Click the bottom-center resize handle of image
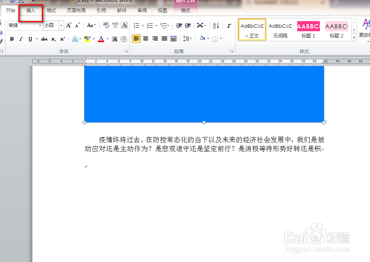This screenshot has height=262, width=370. coord(204,122)
